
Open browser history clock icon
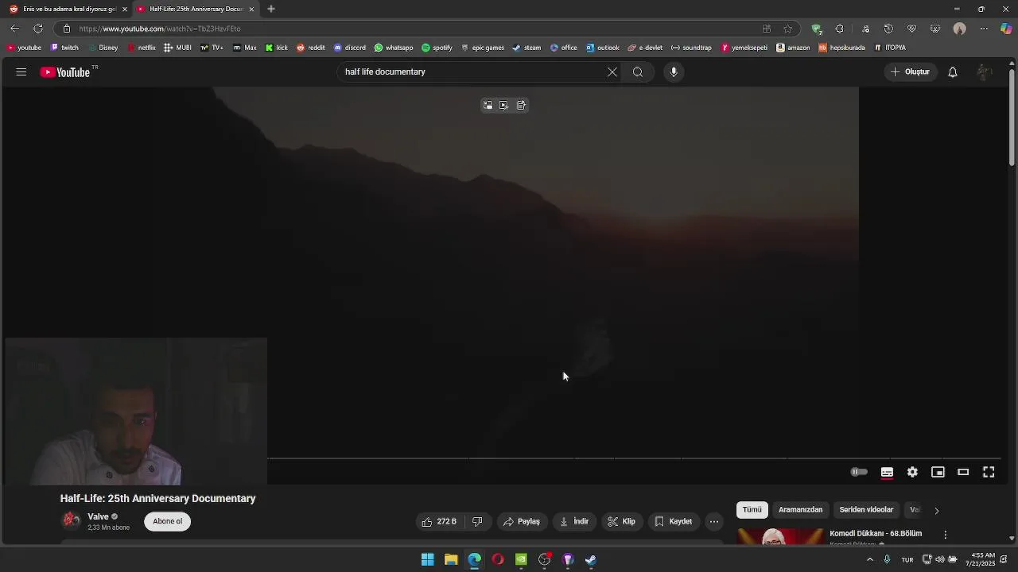point(888,29)
